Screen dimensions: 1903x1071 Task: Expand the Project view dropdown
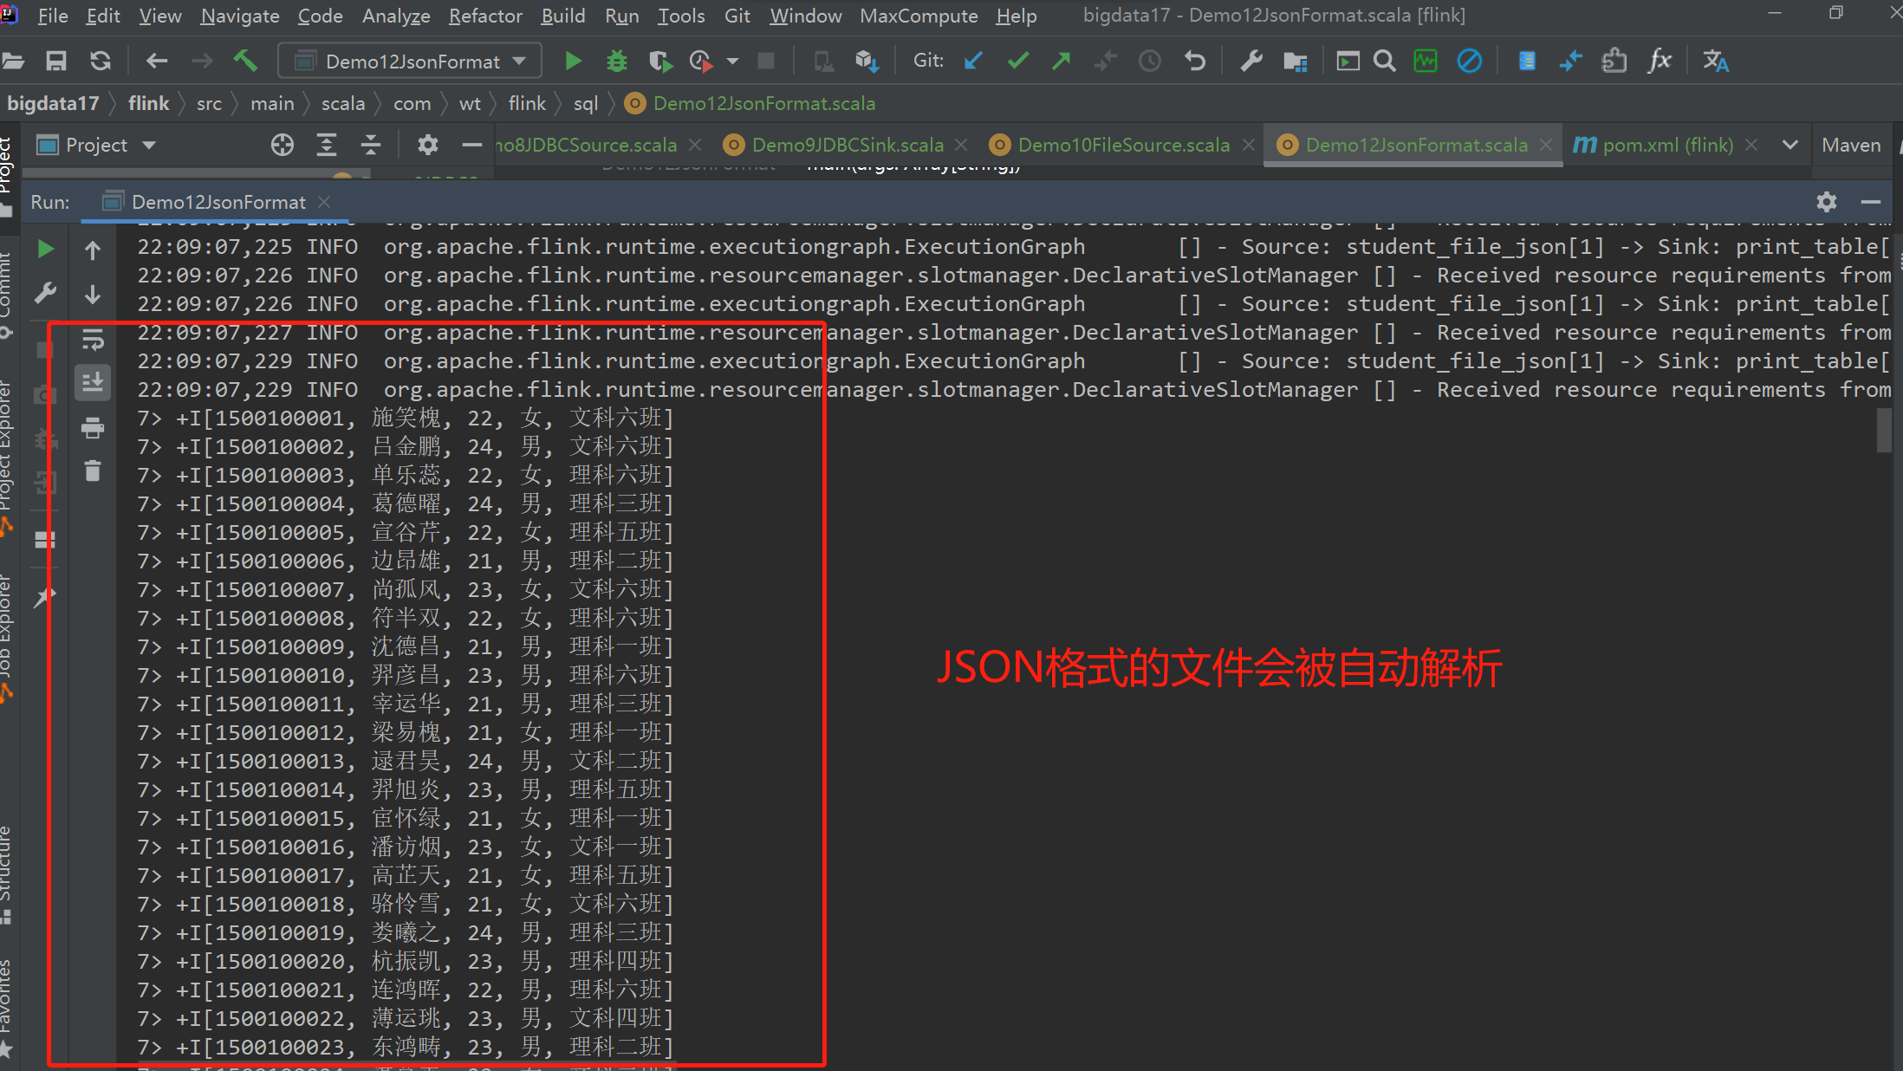[149, 145]
